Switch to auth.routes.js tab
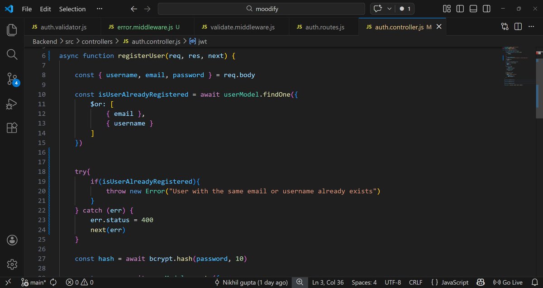Image resolution: width=543 pixels, height=288 pixels. [x=324, y=27]
